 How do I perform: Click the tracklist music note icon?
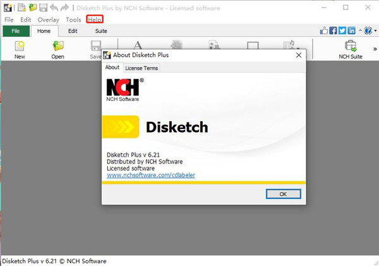pos(290,45)
